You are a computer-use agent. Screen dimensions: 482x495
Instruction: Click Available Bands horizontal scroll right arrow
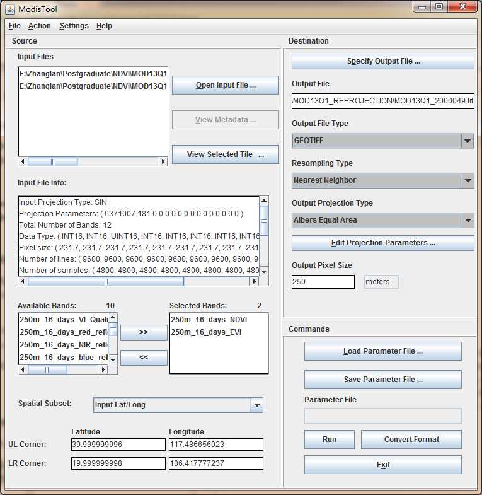click(x=103, y=370)
